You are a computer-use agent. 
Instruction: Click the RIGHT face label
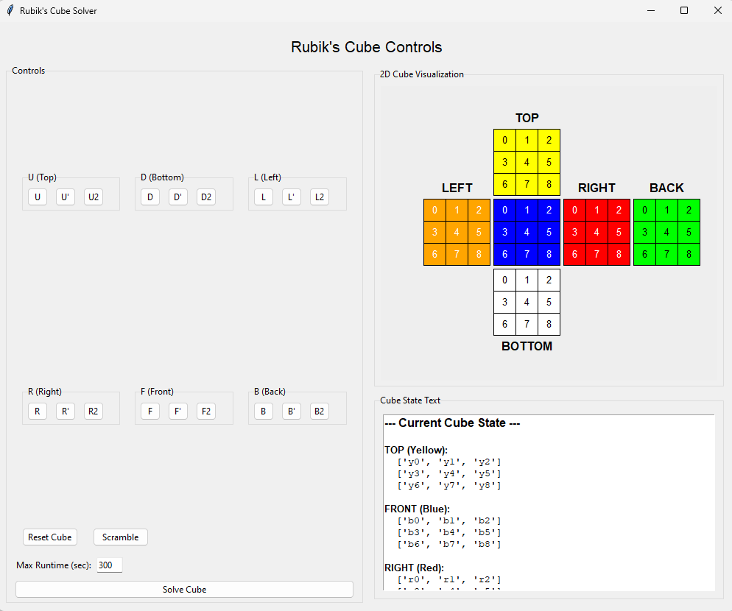pyautogui.click(x=596, y=188)
